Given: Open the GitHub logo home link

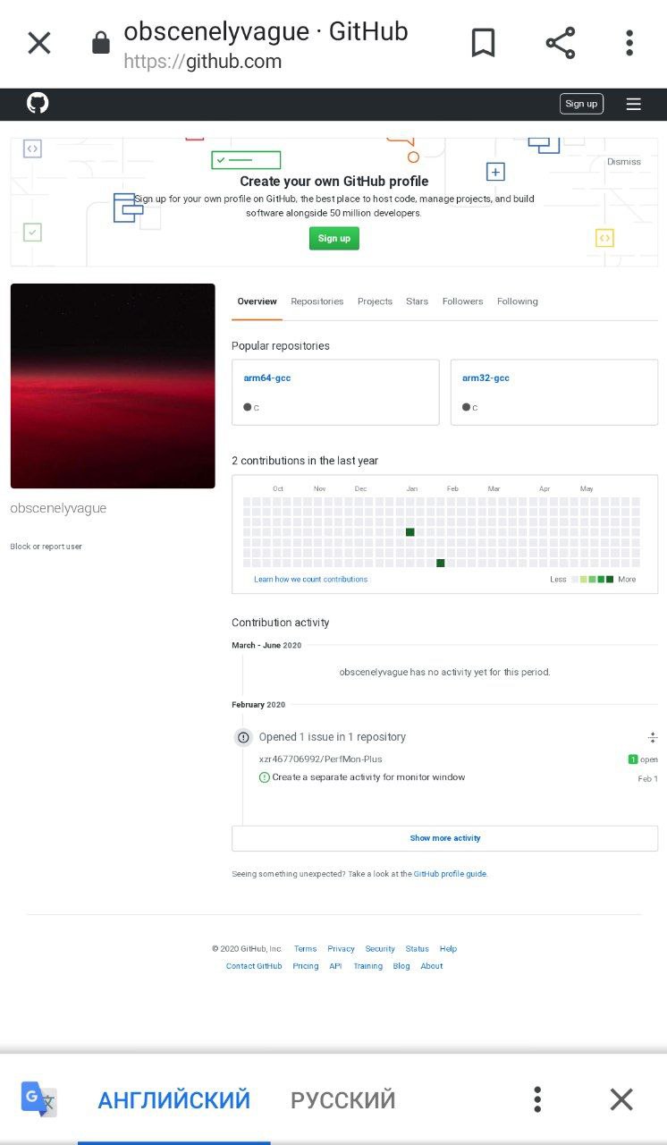Looking at the screenshot, I should 38,104.
